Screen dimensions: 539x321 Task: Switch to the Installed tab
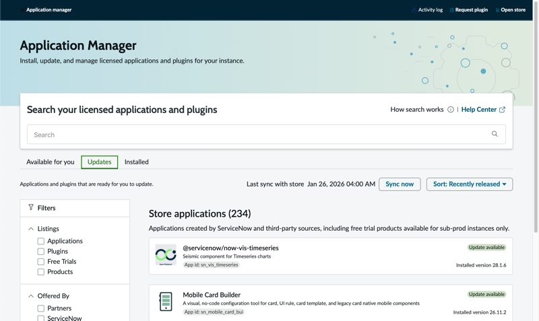pos(137,162)
